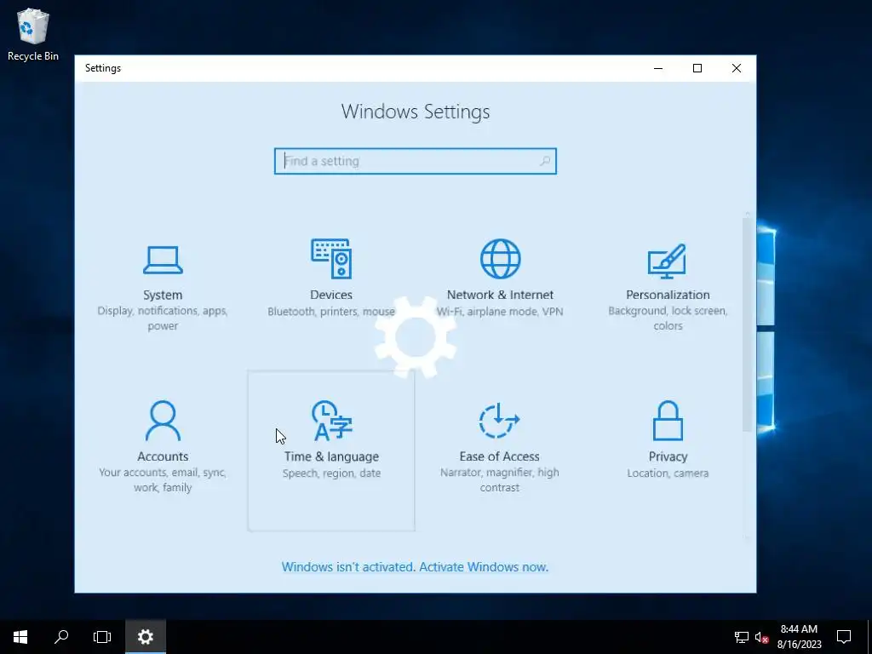The image size is (872, 654).
Task: Select the Settings gear in taskbar
Action: click(145, 637)
